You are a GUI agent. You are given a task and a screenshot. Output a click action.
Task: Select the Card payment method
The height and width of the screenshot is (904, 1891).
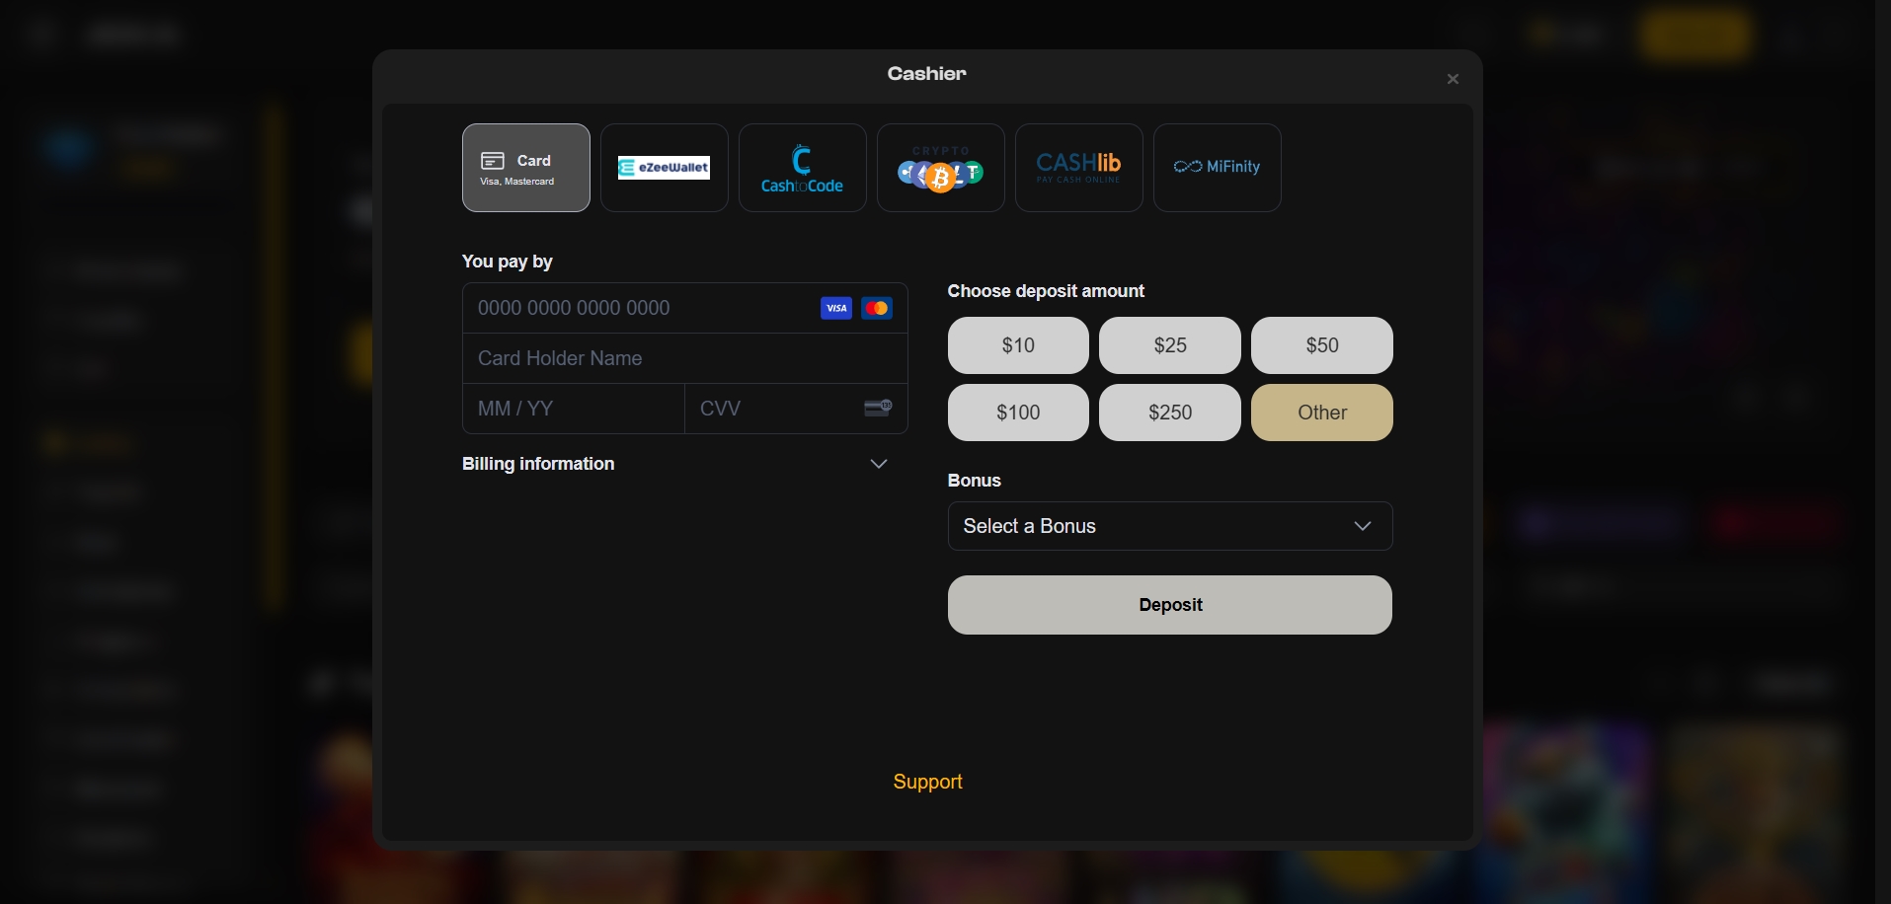[525, 167]
